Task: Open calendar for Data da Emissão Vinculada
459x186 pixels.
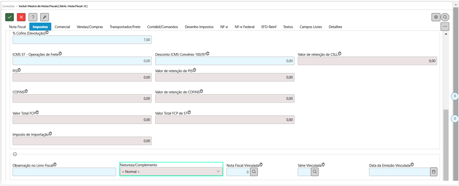Action: [434, 172]
